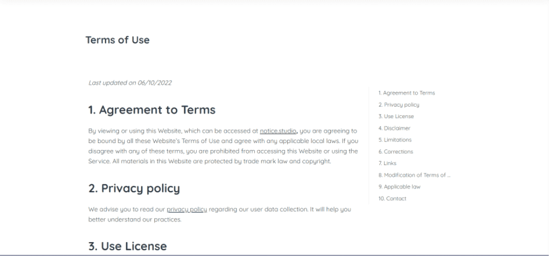Click the paragraph about user data collection

click(219, 214)
